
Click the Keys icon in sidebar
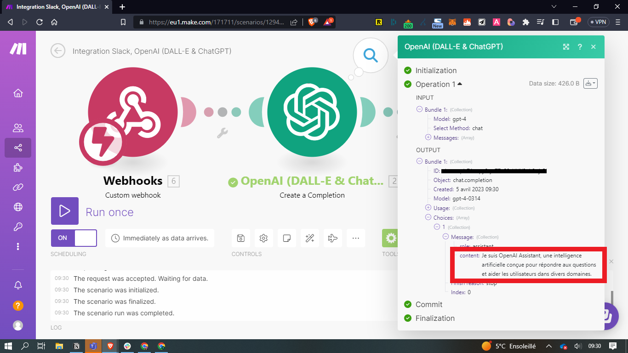click(18, 227)
